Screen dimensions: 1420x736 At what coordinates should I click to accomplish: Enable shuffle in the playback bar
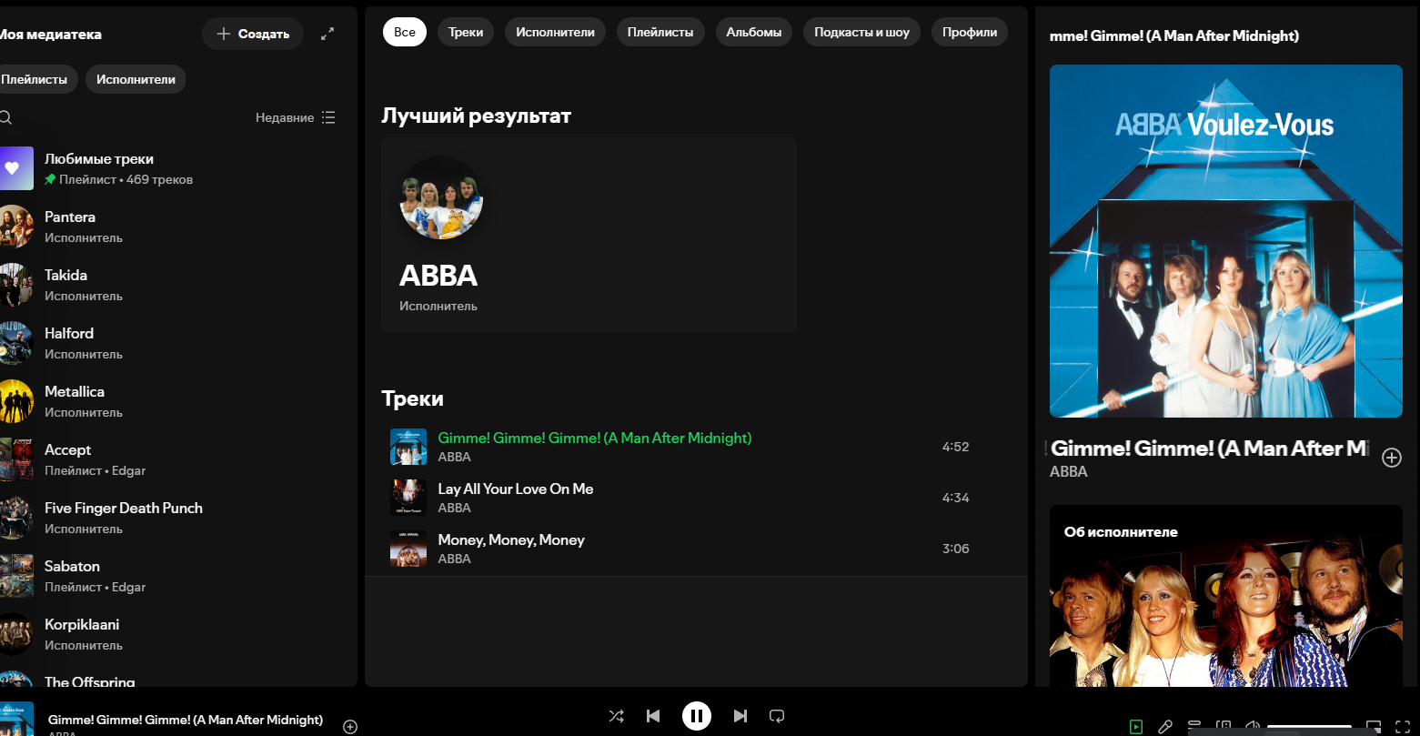[617, 716]
